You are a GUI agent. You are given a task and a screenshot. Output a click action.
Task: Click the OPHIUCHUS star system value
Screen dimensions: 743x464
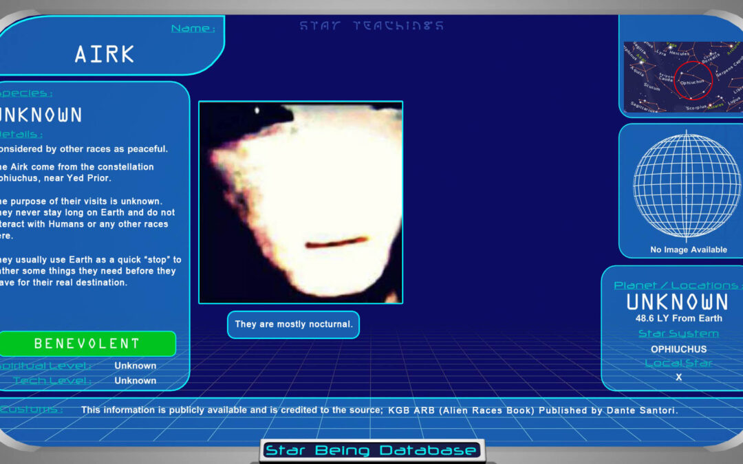(x=678, y=349)
